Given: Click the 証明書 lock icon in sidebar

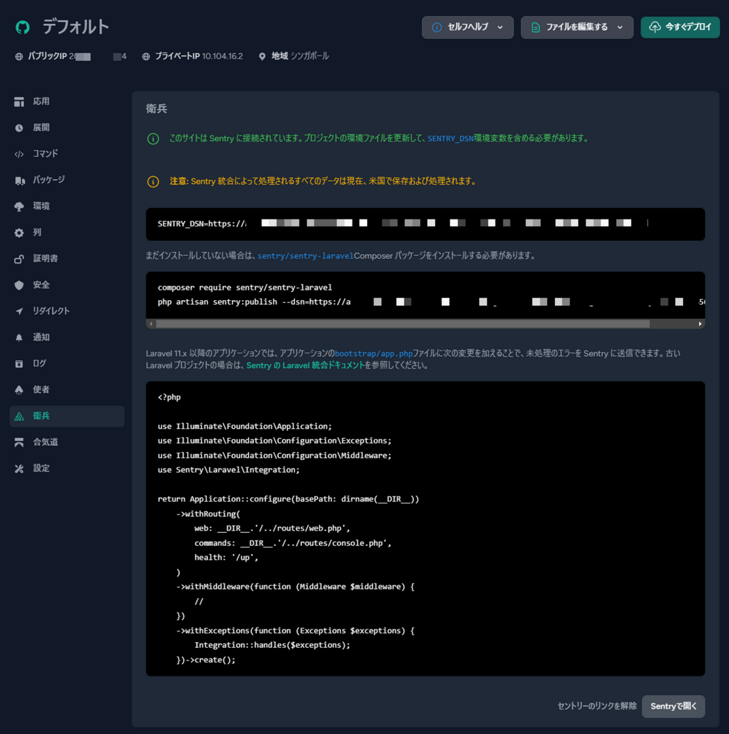Looking at the screenshot, I should pos(19,259).
